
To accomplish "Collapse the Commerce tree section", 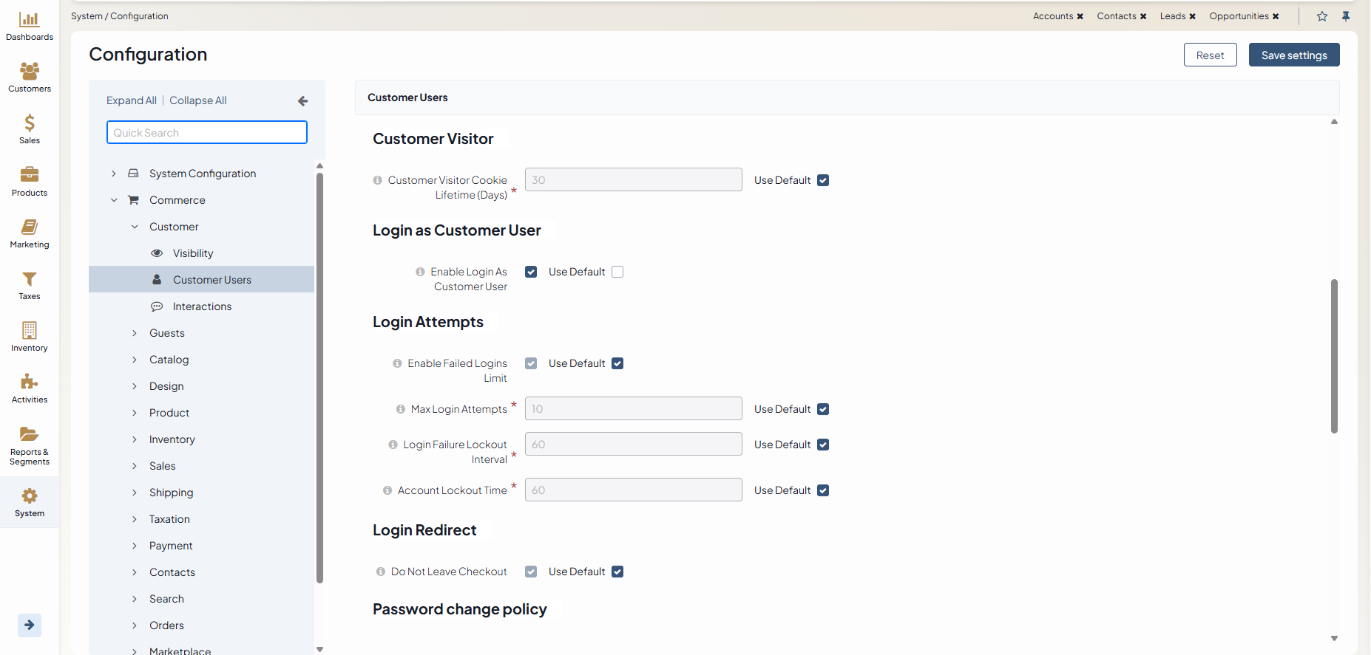I will [114, 200].
